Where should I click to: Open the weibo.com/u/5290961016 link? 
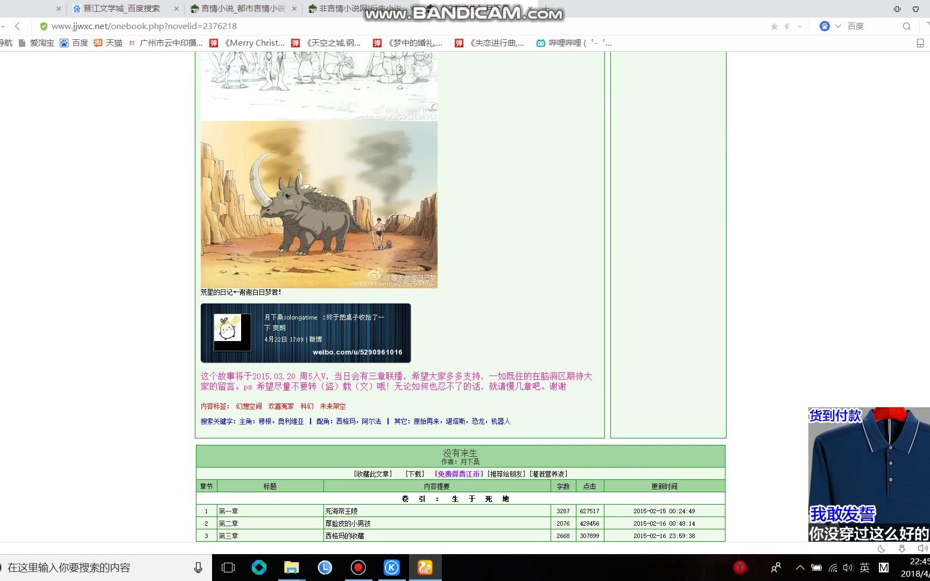point(357,352)
